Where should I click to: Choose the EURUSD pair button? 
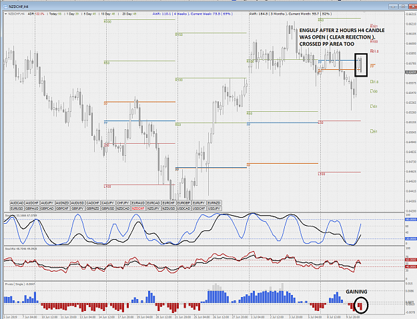pos(17,208)
